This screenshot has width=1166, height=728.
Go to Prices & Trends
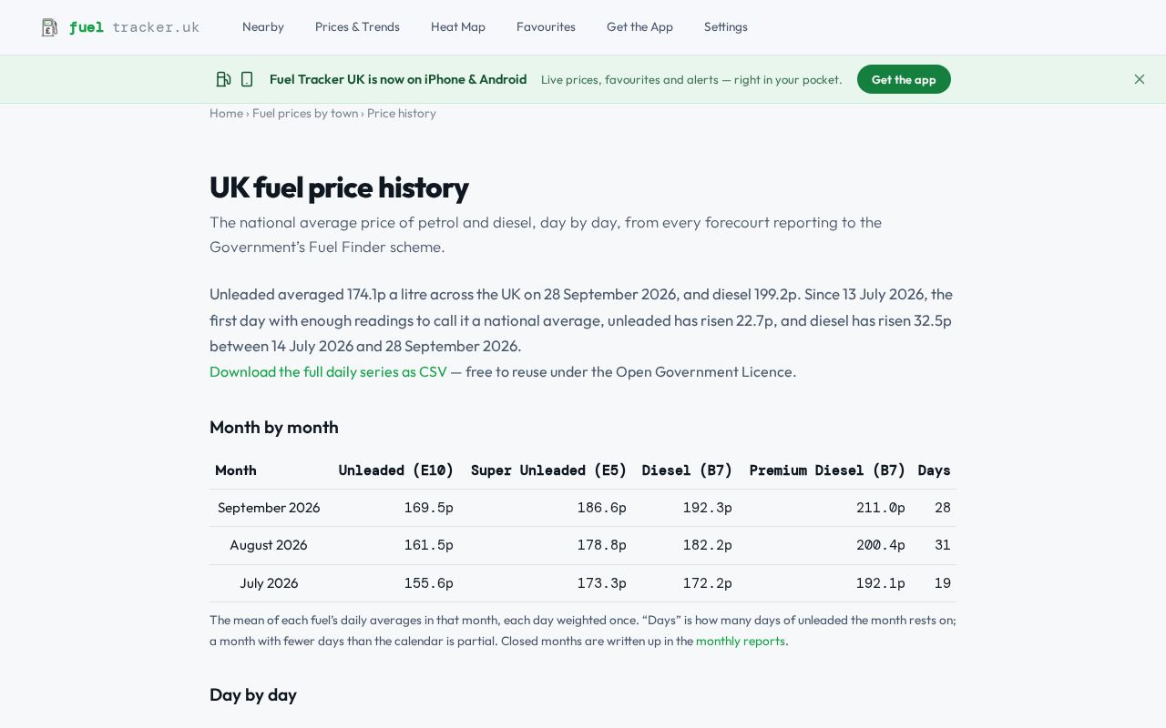pyautogui.click(x=357, y=27)
